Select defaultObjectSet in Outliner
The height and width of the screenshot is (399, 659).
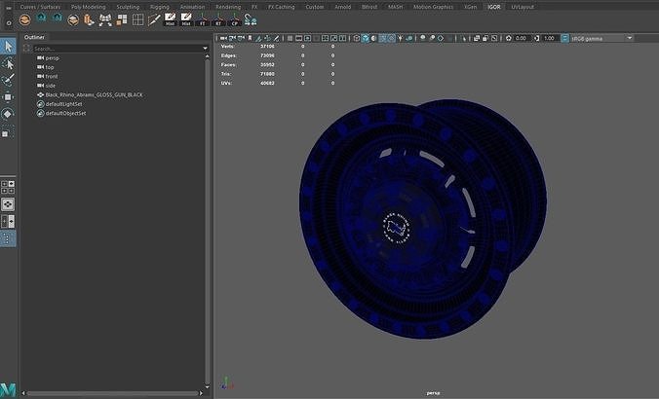click(65, 113)
